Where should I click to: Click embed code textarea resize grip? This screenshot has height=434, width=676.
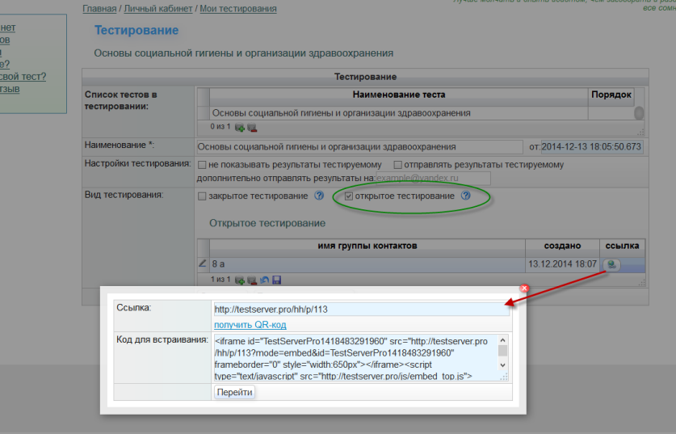[x=504, y=377]
